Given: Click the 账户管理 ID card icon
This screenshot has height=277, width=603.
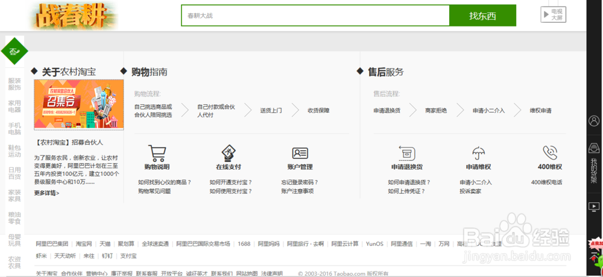Looking at the screenshot, I should [300, 154].
